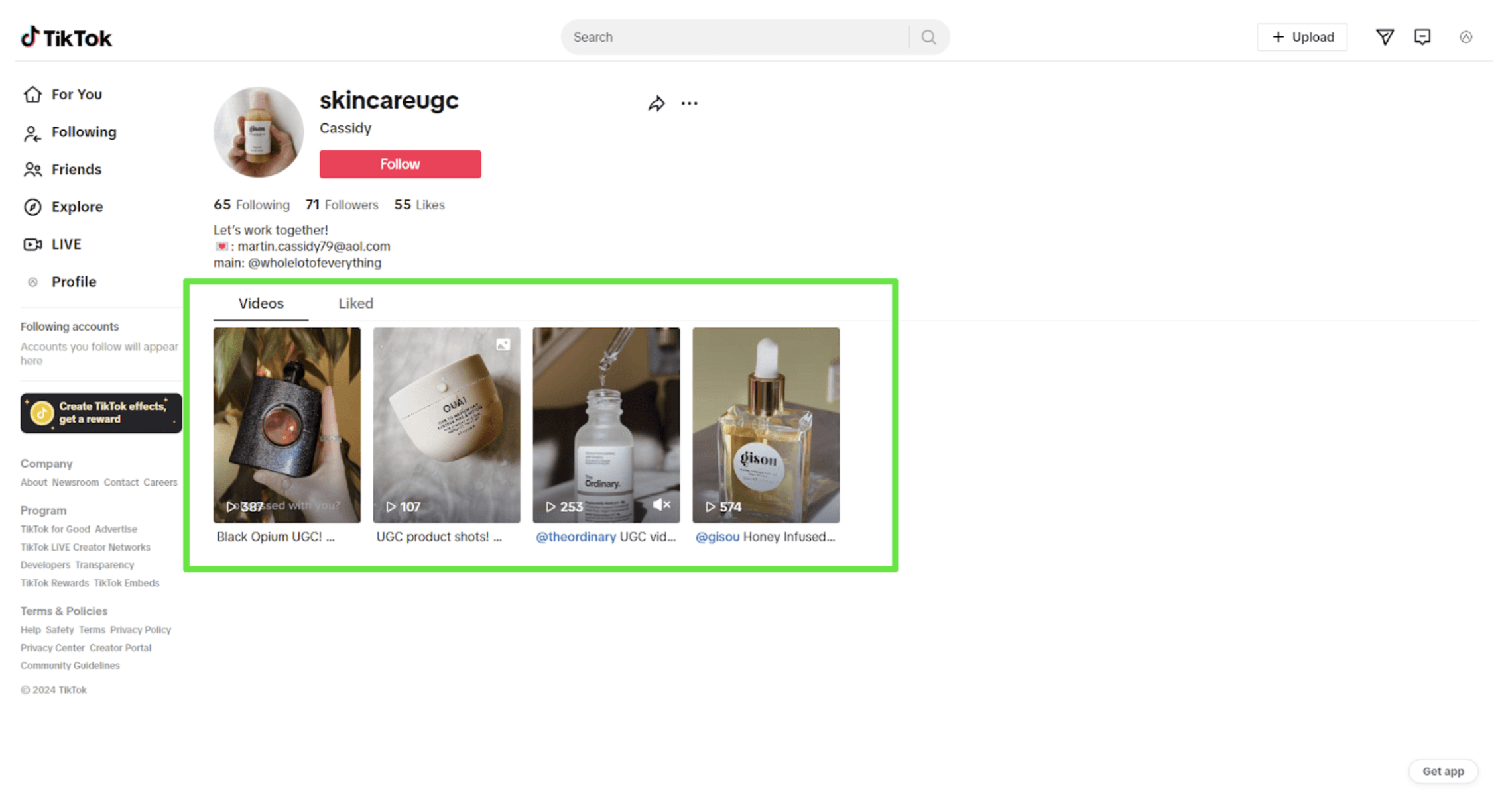The image size is (1498, 793).
Task: Click the For You home icon
Action: [x=32, y=95]
